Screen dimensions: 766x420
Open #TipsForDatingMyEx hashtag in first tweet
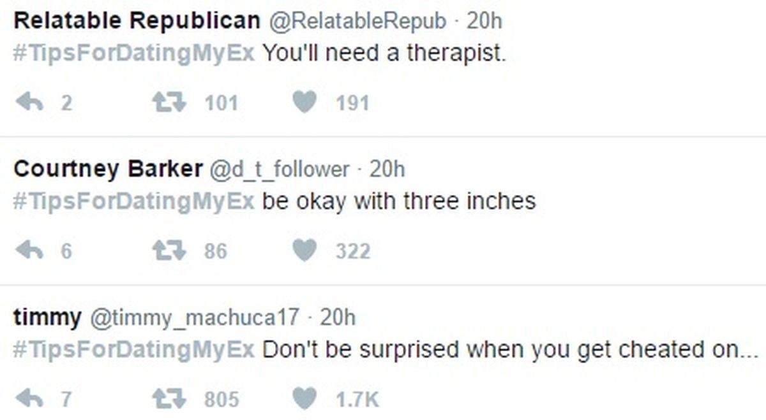point(133,53)
